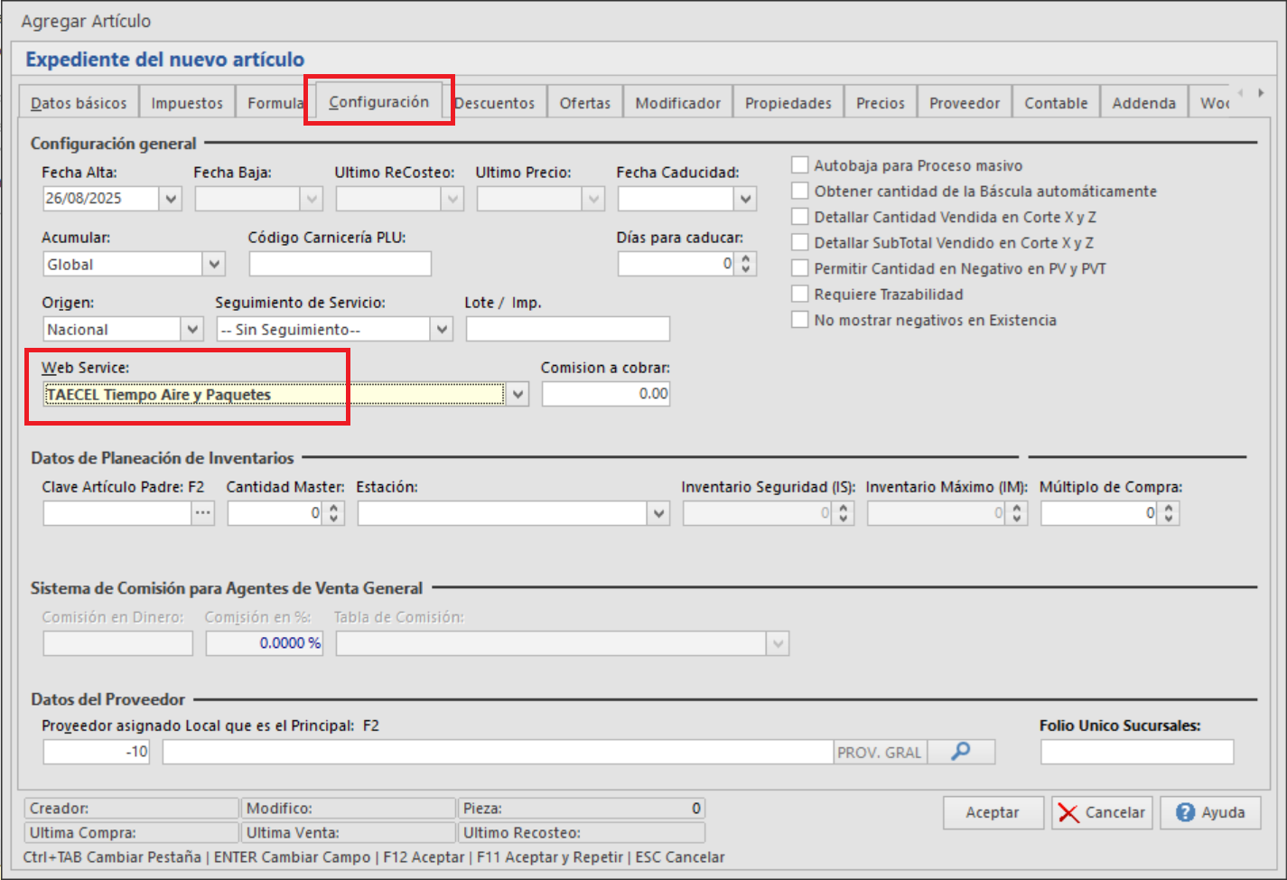Enable Autobaja para Proceso masivo
The width and height of the screenshot is (1287, 880).
pyautogui.click(x=799, y=165)
